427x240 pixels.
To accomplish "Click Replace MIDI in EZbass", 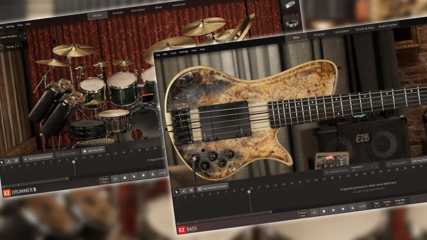I will [x=398, y=163].
